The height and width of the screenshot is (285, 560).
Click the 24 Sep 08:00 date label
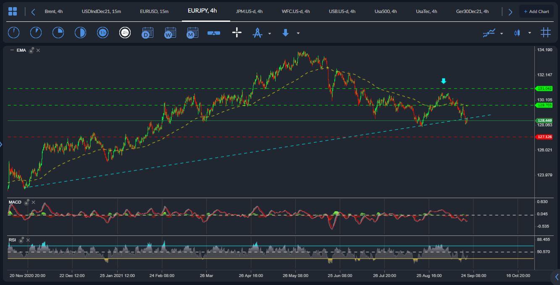pyautogui.click(x=473, y=276)
